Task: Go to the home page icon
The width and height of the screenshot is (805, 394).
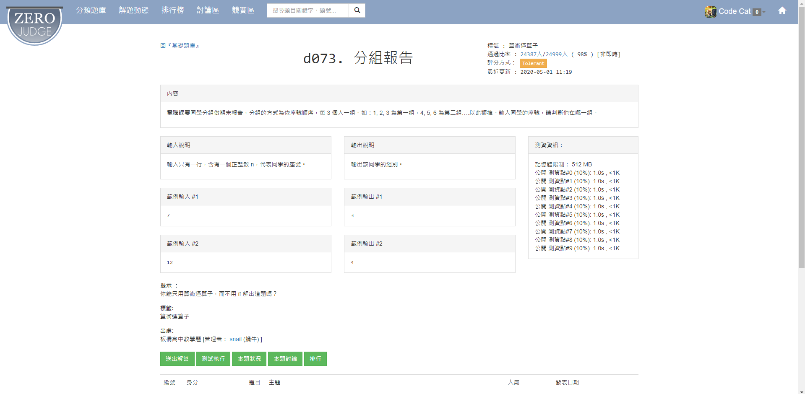Action: pyautogui.click(x=782, y=11)
